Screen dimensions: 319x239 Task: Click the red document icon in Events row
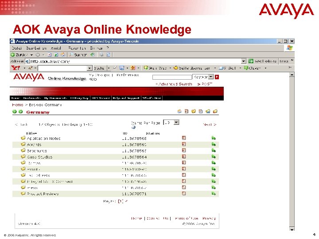(184, 169)
